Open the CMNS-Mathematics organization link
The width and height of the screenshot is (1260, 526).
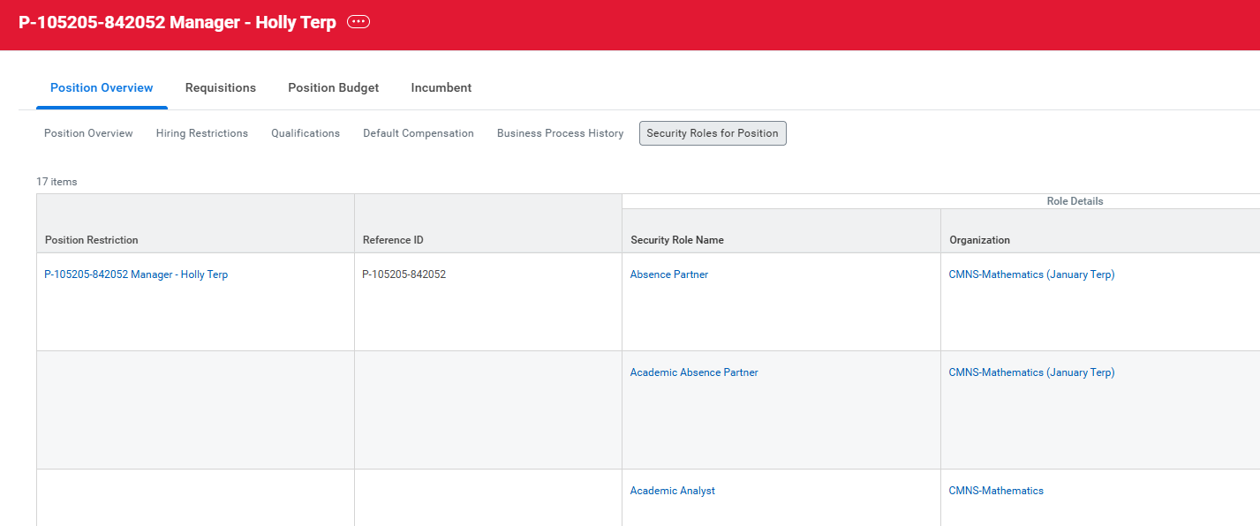pyautogui.click(x=996, y=490)
